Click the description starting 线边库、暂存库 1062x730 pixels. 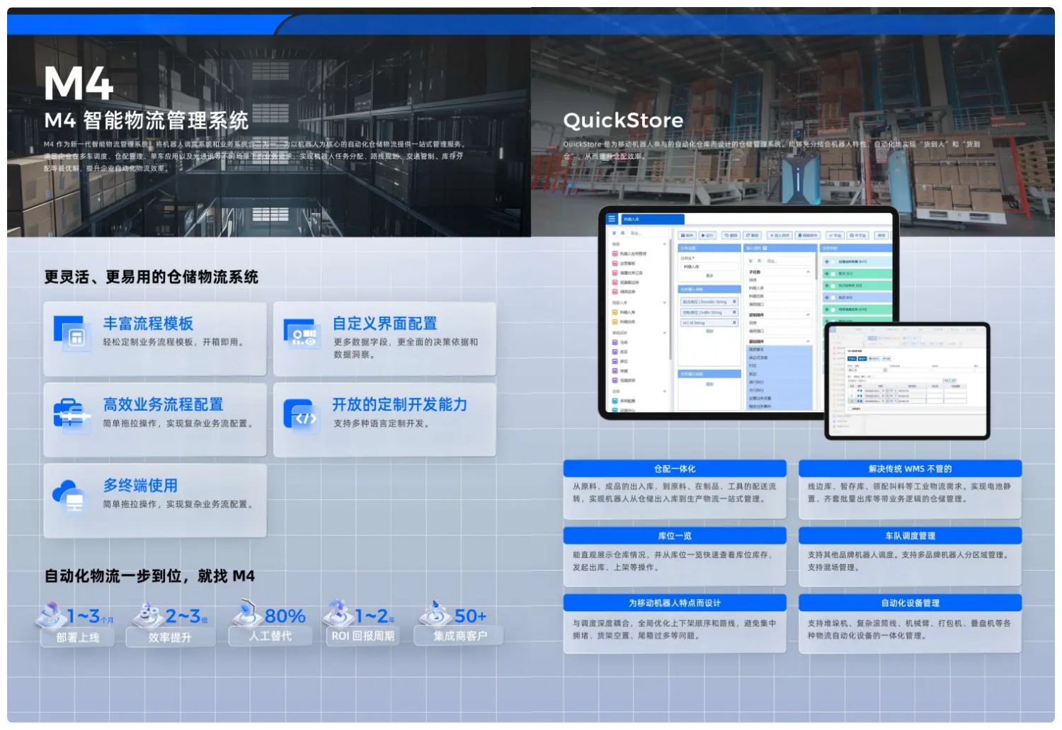[910, 493]
